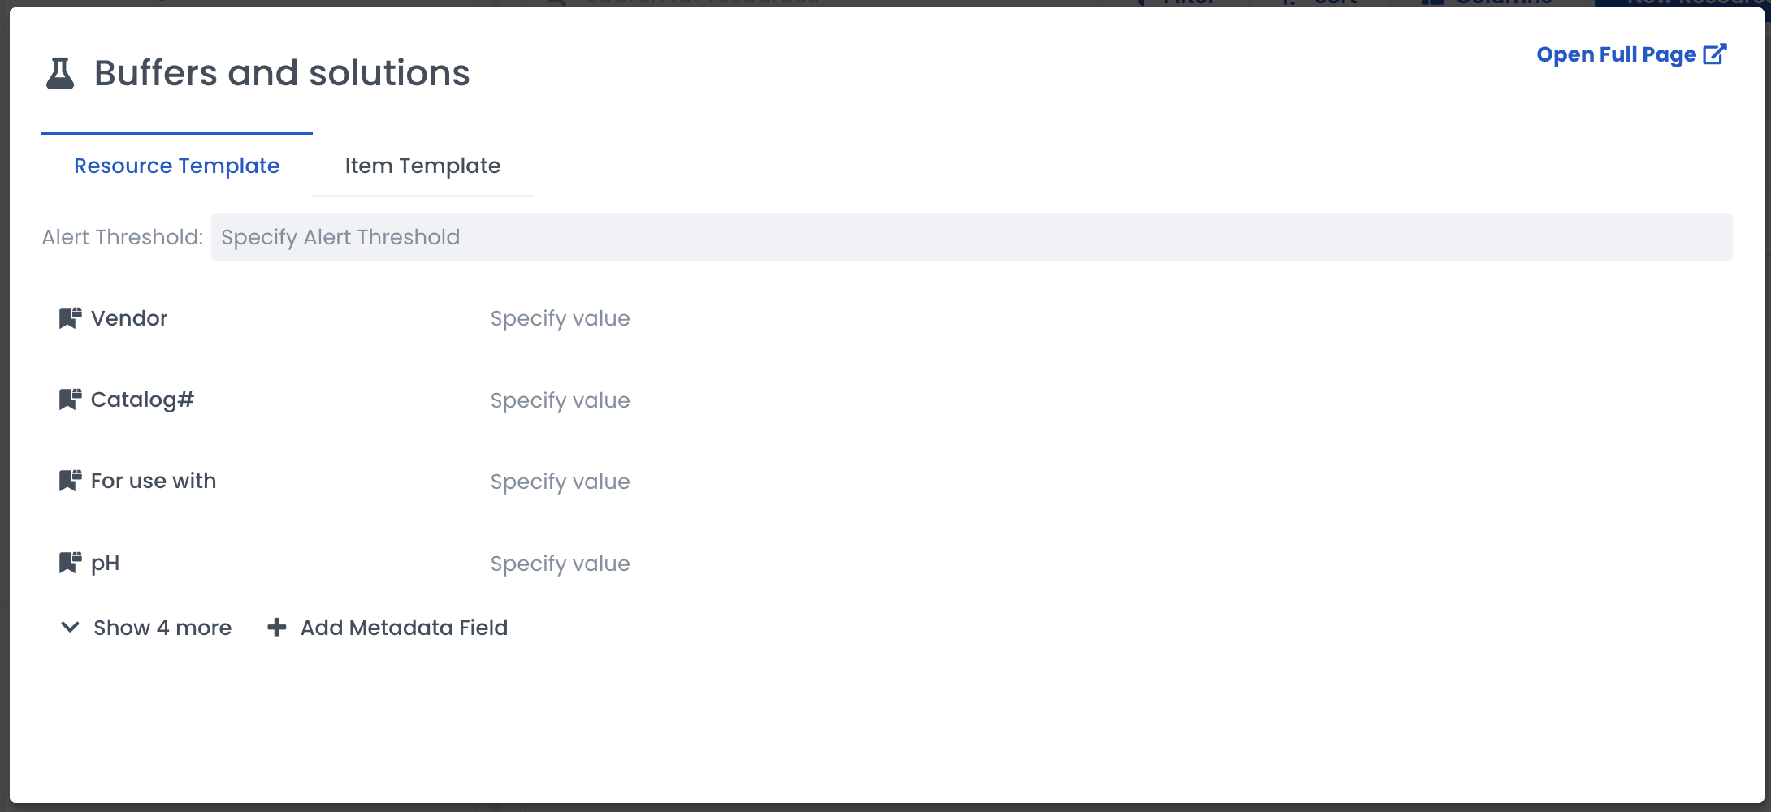The height and width of the screenshot is (812, 1771).
Task: Select the Resource Template tab
Action: [x=177, y=166]
